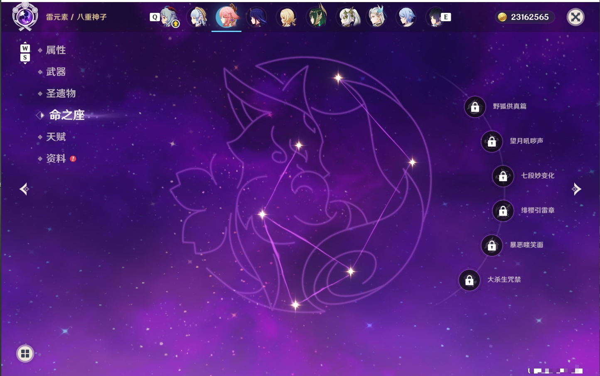Go to the 圣遗物 artifacts tab

61,93
